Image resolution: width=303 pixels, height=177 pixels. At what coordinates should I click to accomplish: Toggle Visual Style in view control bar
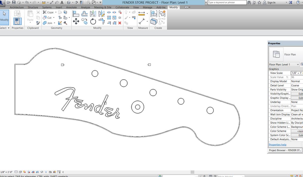20,172
